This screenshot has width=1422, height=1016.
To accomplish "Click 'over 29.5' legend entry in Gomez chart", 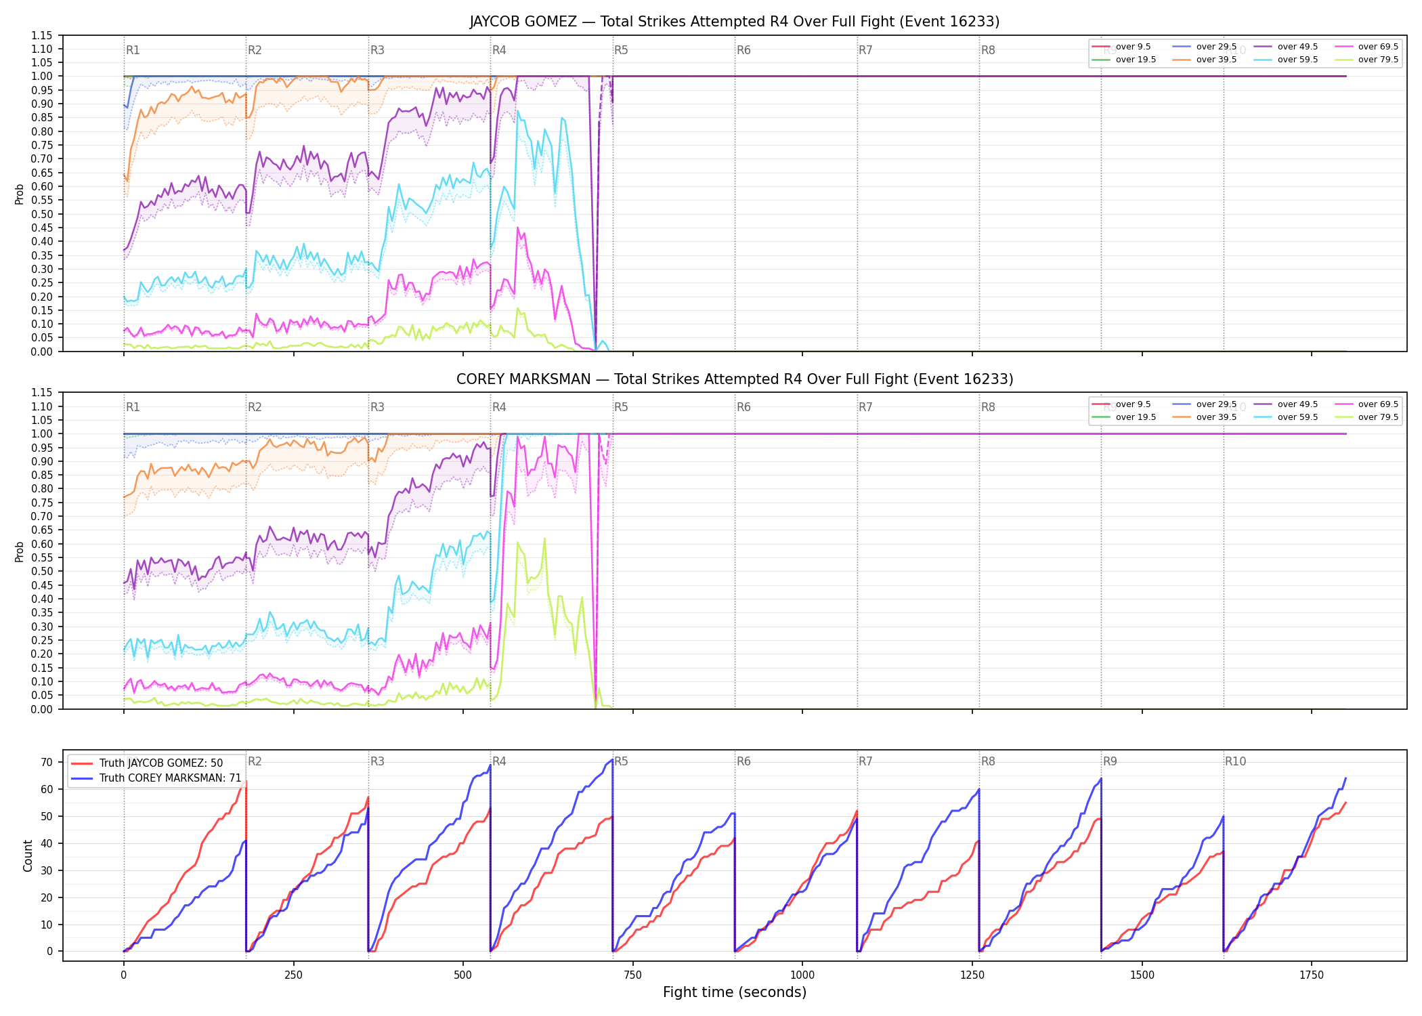I will [1204, 47].
